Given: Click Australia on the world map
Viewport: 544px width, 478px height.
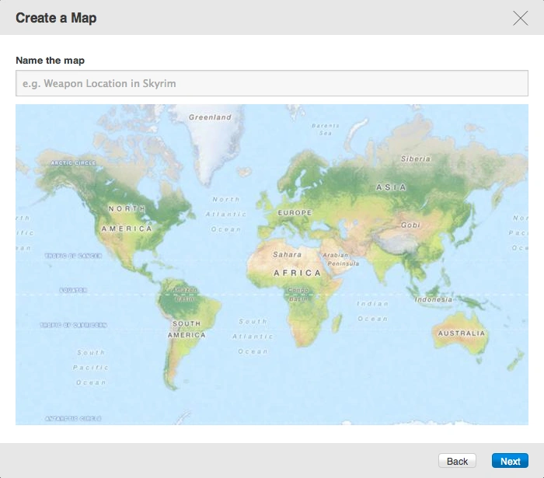Looking at the screenshot, I should pos(461,333).
